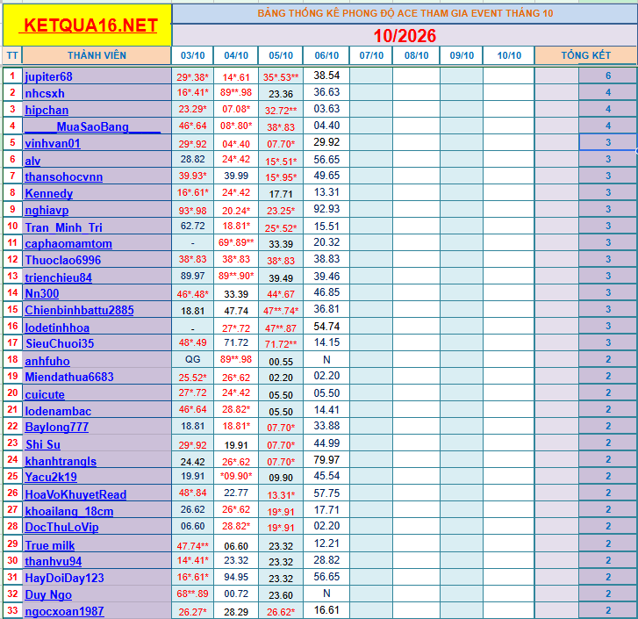
Task: Select Yacu2k19's 04/10 cell *09.90*
Action: (236, 476)
